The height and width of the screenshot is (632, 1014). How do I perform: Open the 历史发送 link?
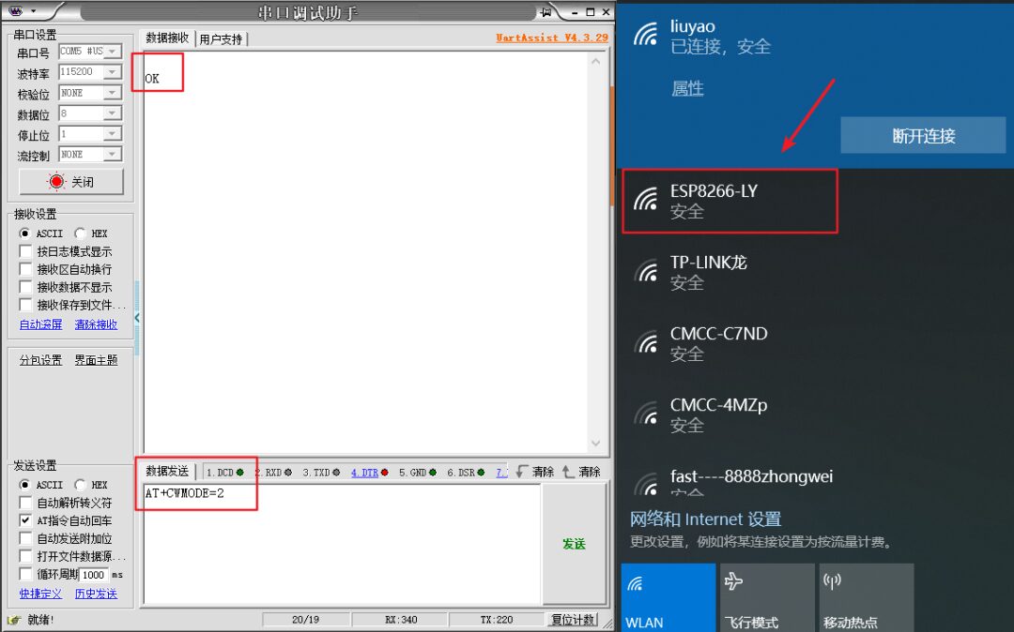tap(96, 594)
